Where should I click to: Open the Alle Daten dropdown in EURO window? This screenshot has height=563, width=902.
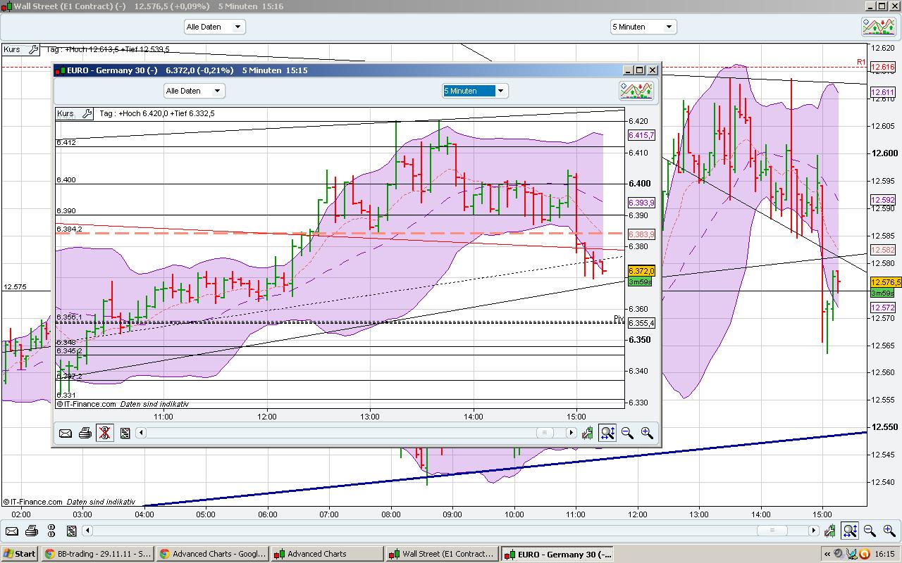pyautogui.click(x=194, y=90)
